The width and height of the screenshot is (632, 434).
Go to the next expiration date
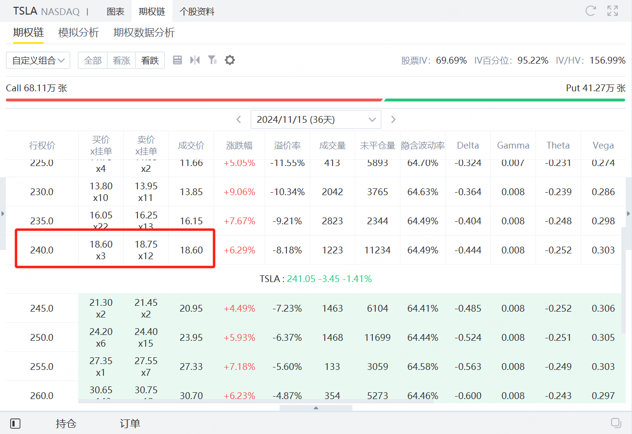click(x=393, y=119)
